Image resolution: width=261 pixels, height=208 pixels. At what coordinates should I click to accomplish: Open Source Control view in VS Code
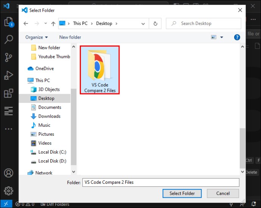[x=8, y=57]
